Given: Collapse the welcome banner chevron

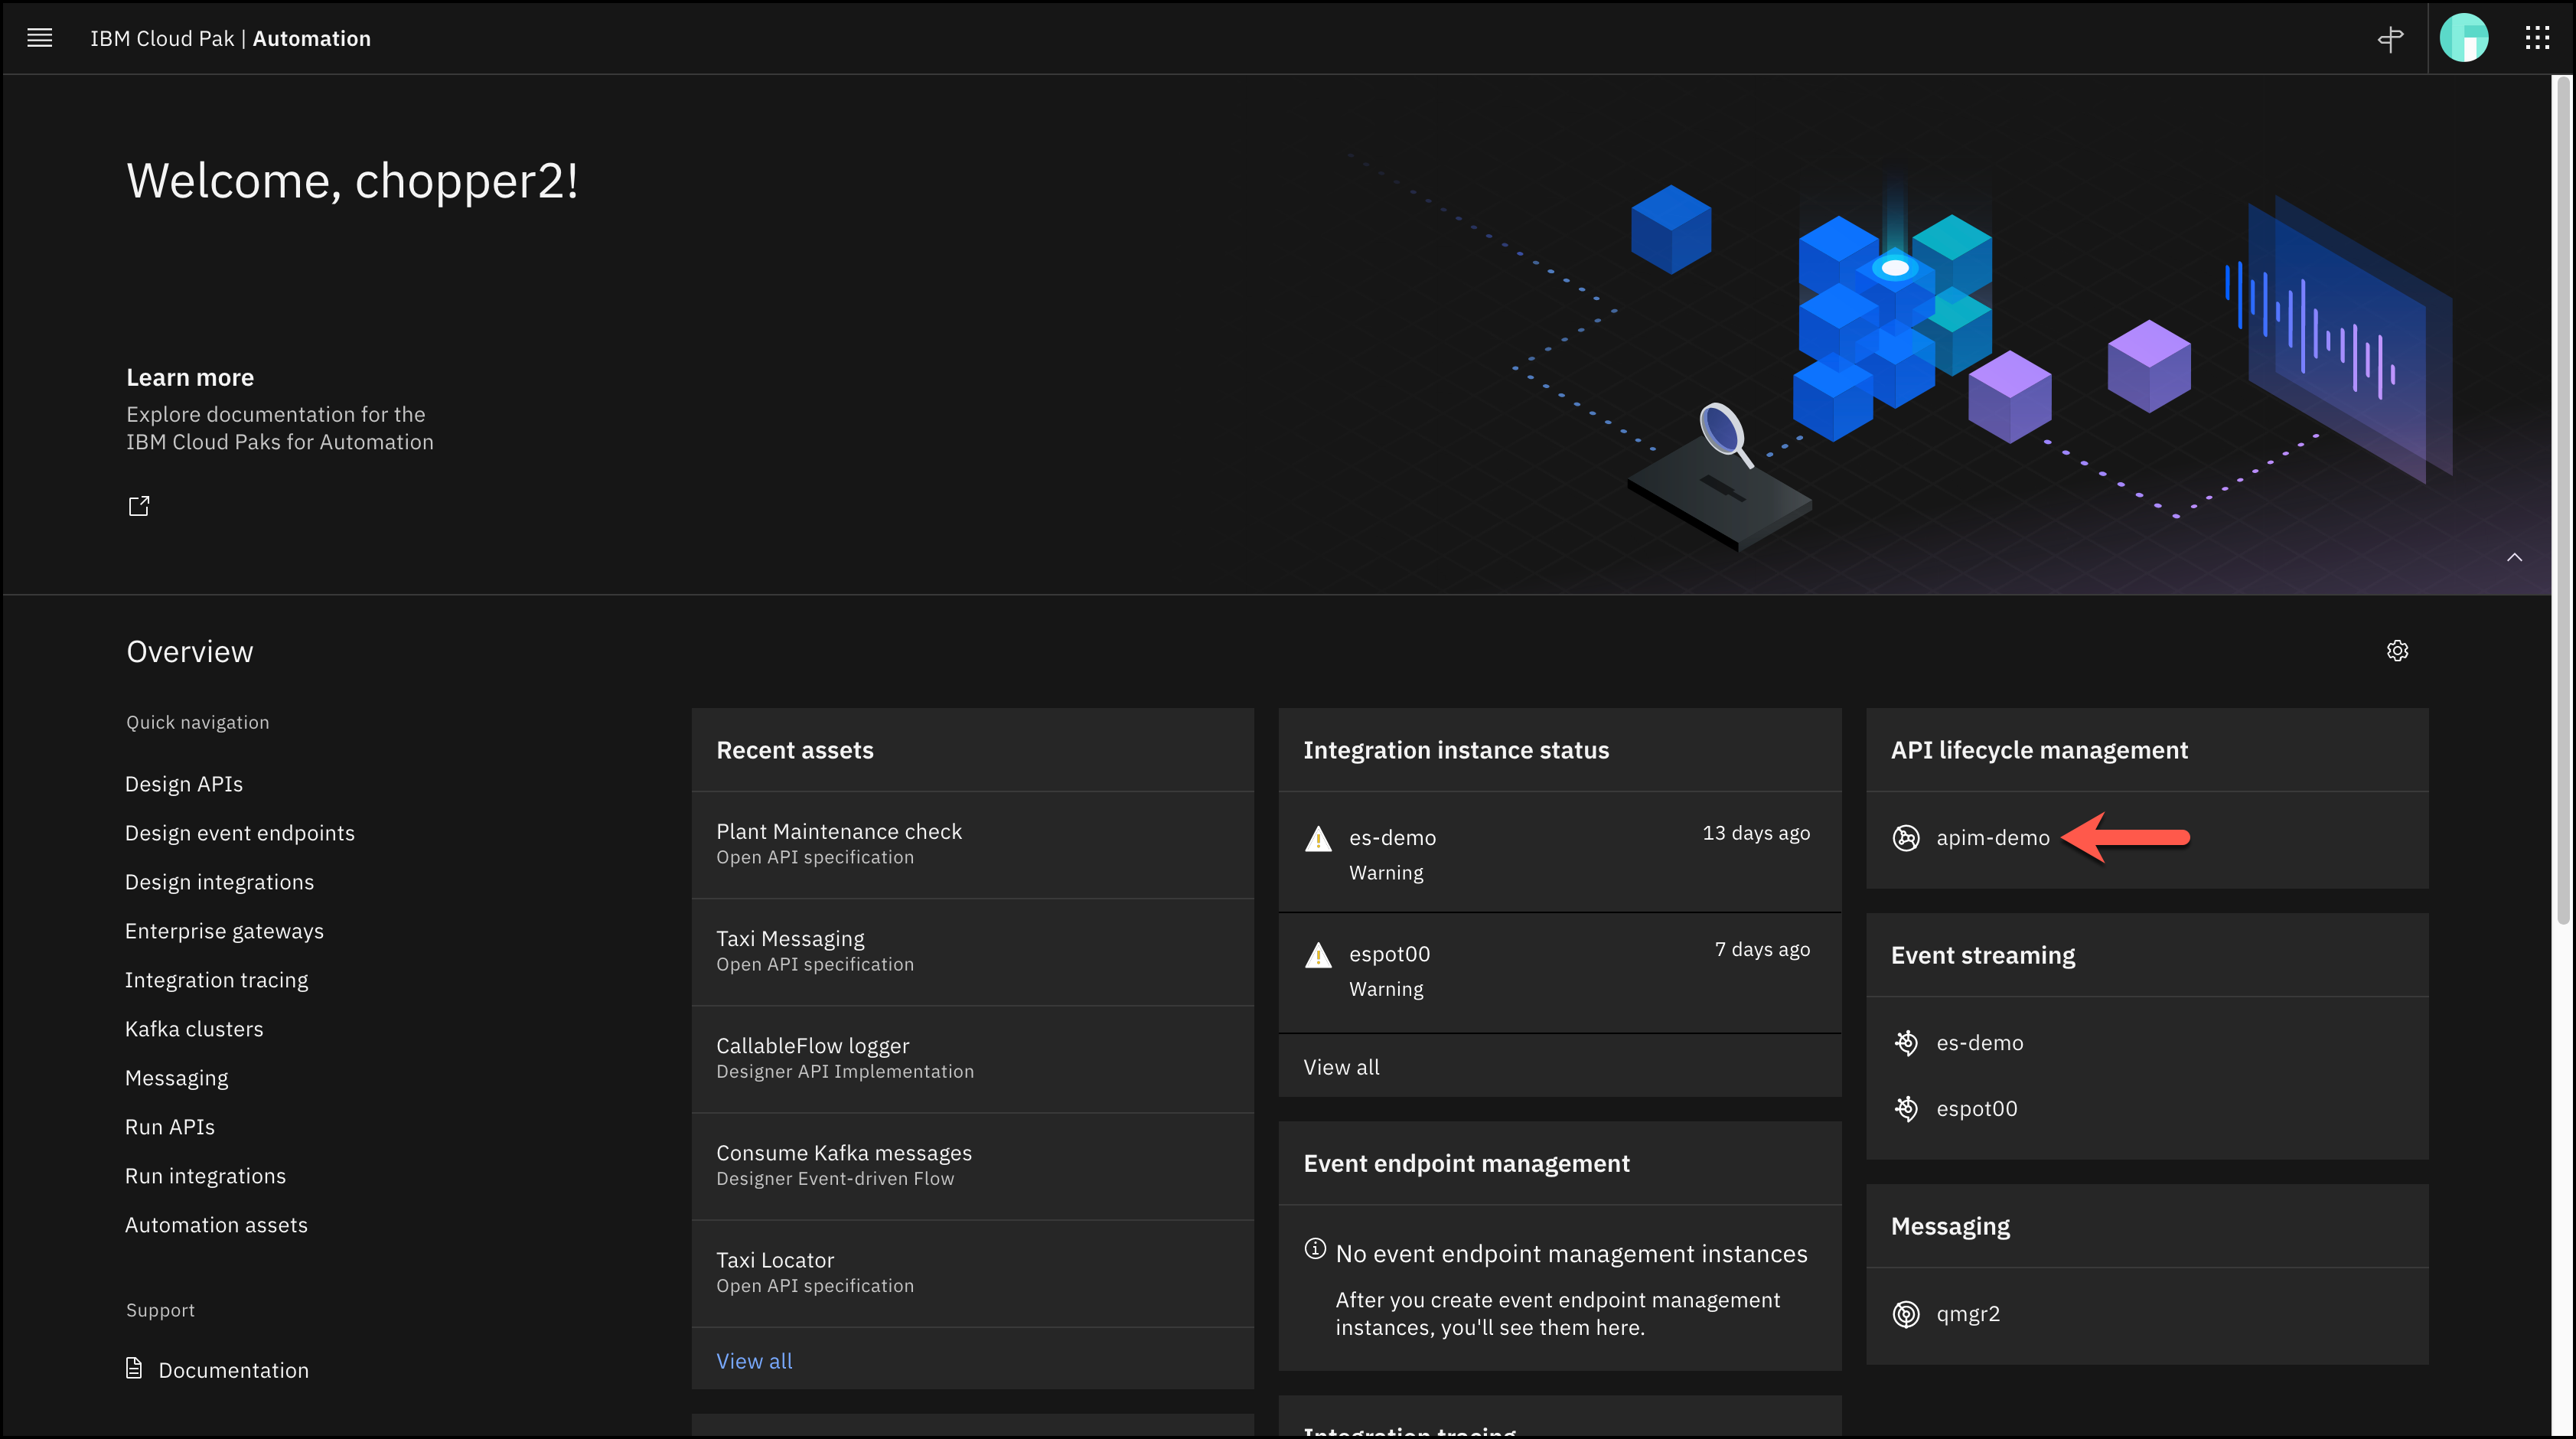Looking at the screenshot, I should 2514,557.
